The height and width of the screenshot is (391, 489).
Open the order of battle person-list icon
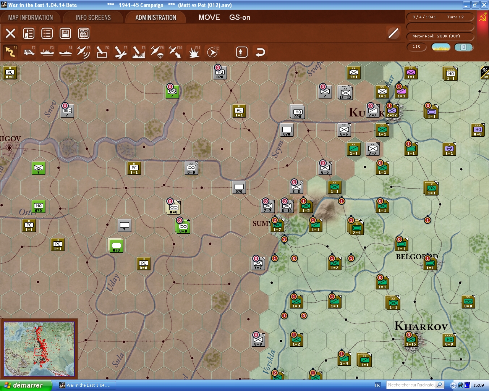point(29,33)
